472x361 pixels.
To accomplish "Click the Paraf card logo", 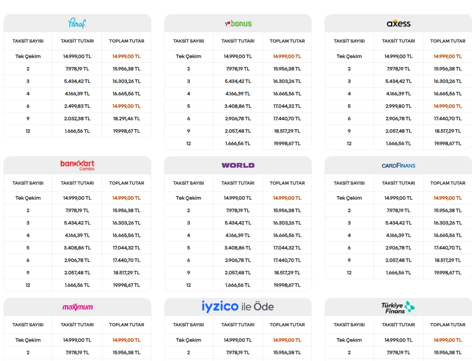I will click(77, 23).
